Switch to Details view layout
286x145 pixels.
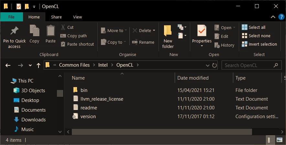(x=270, y=140)
